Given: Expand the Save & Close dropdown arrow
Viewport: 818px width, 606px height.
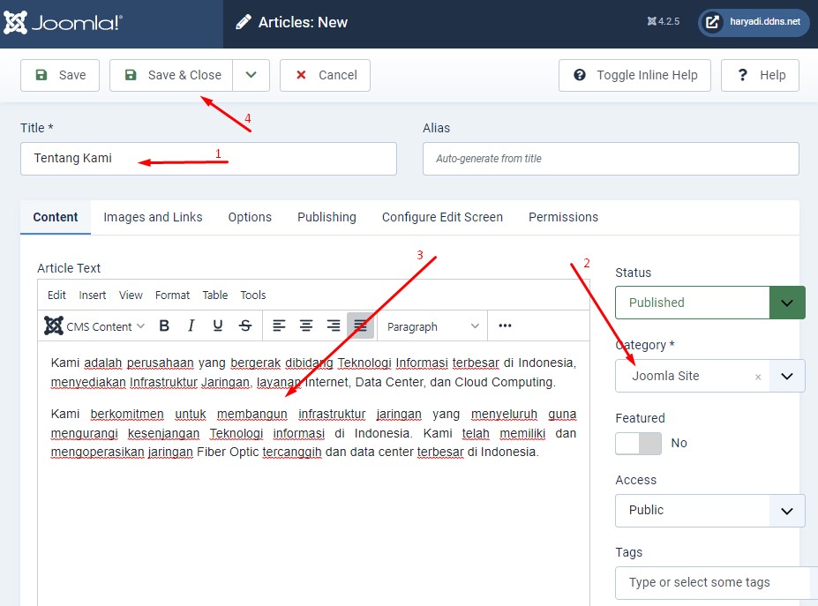Looking at the screenshot, I should pyautogui.click(x=251, y=75).
